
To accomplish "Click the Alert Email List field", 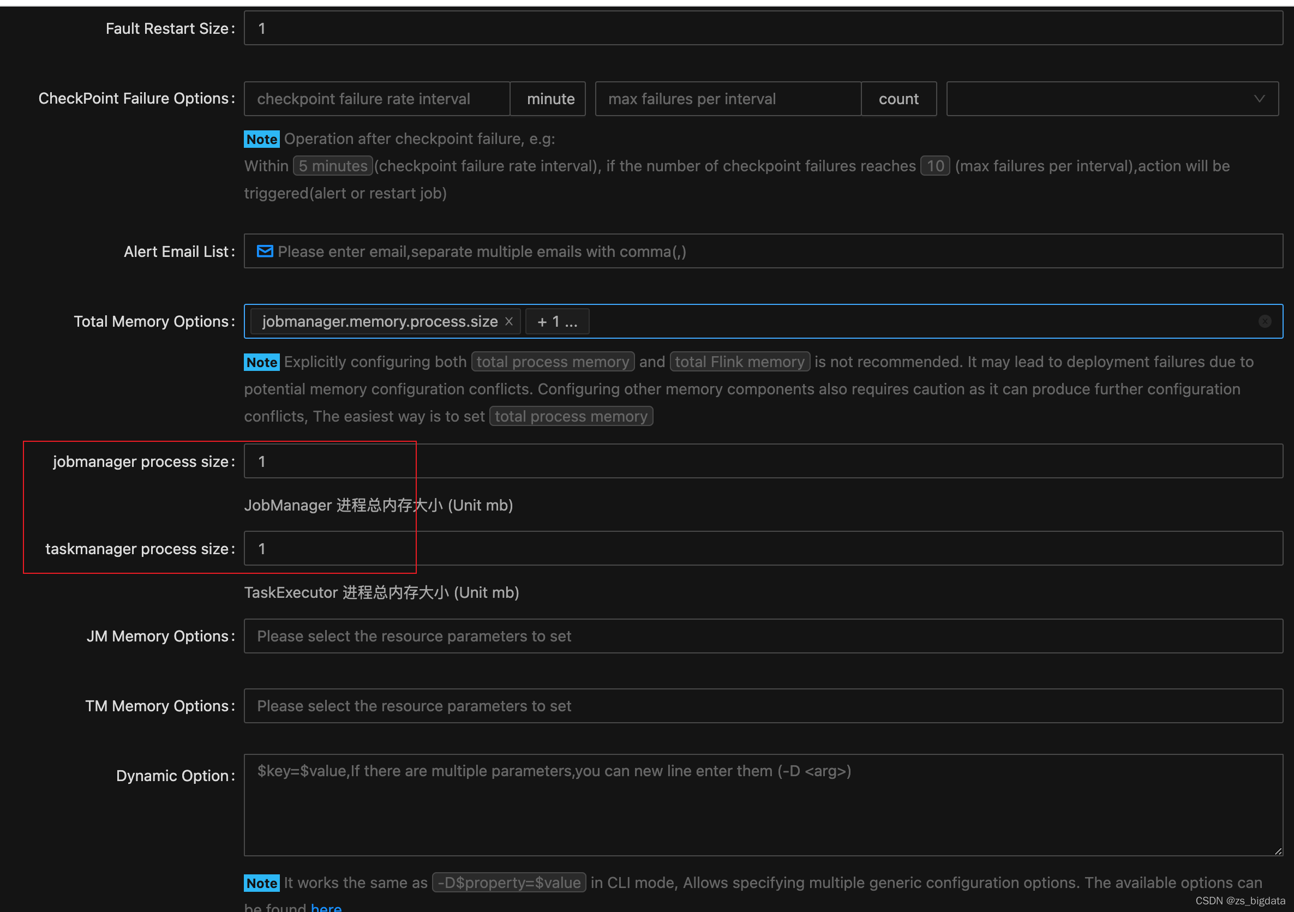I will tap(763, 251).
